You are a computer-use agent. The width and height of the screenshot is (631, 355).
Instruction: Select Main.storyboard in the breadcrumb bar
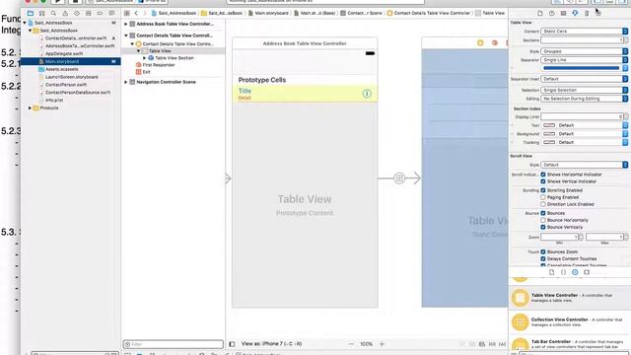pyautogui.click(x=268, y=13)
